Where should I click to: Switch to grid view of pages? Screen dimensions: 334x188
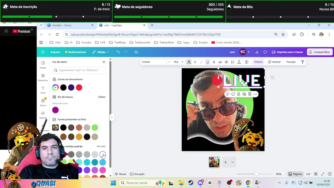point(316,174)
